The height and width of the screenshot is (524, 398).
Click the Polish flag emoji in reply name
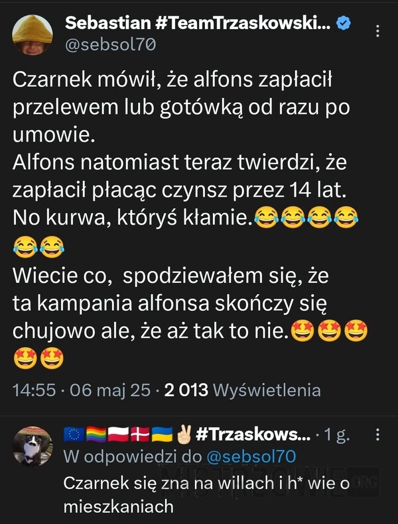(x=118, y=435)
